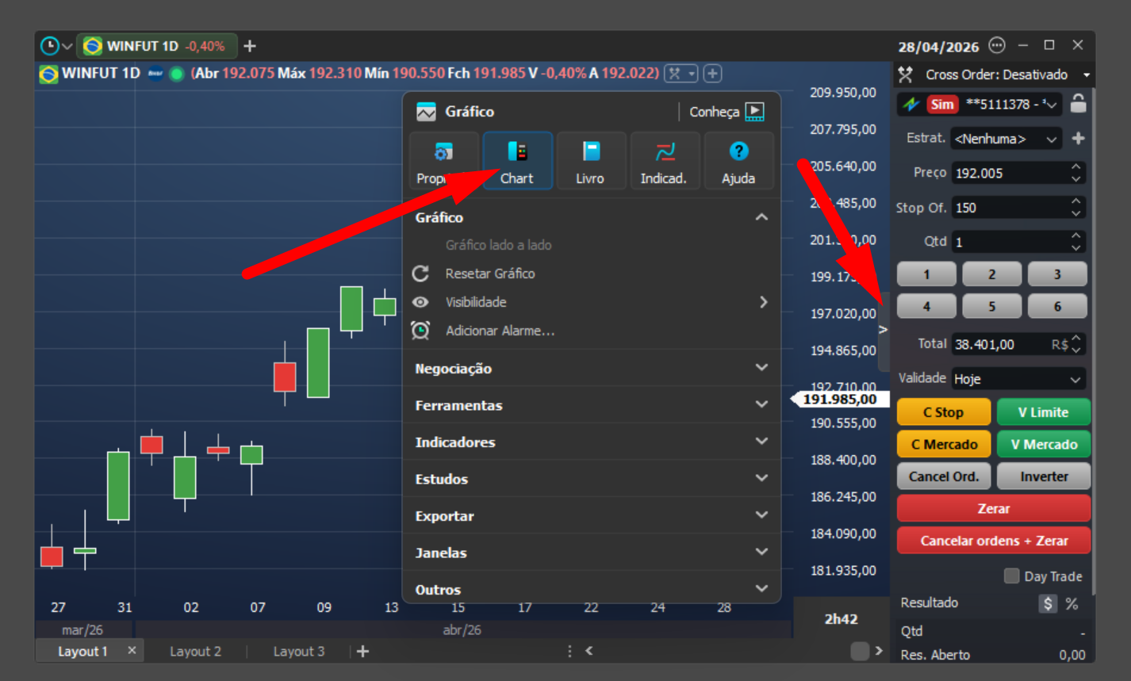Click the right chevron at the layout bar end
The height and width of the screenshot is (681, 1131).
879,651
